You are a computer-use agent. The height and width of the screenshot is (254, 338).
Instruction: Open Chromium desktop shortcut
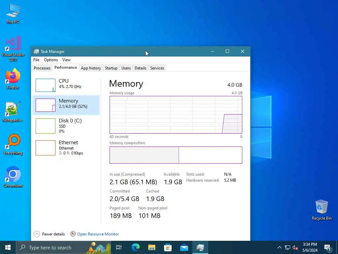point(13,177)
